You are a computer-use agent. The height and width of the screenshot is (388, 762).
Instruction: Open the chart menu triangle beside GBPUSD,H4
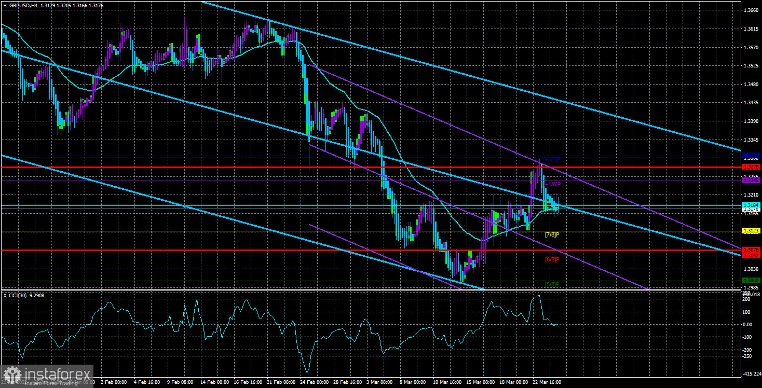(5, 5)
